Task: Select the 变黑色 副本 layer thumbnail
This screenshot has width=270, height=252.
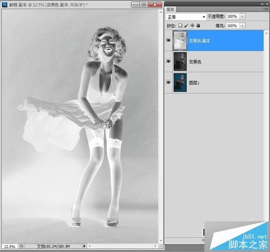Action: (x=180, y=40)
